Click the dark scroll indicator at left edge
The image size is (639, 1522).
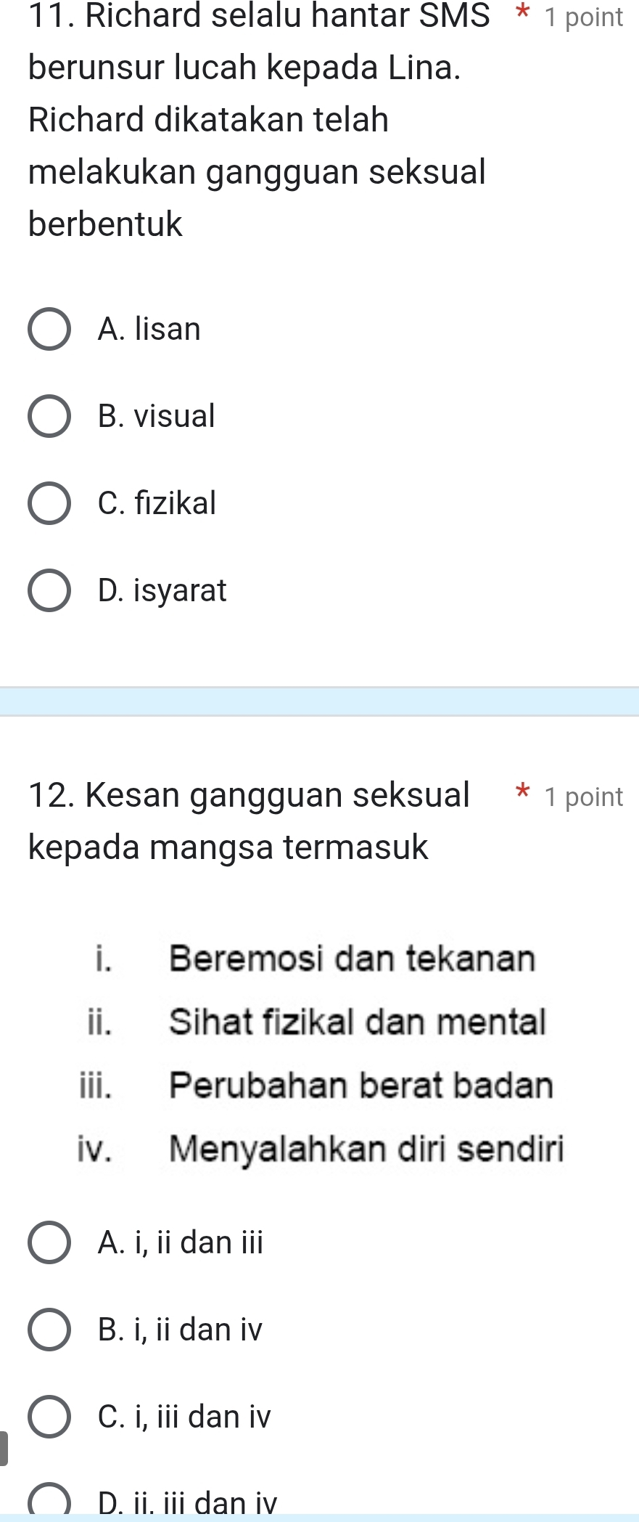pos(4,1449)
